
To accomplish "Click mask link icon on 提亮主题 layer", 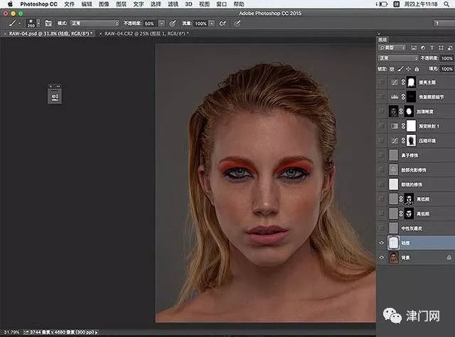I will tap(403, 82).
